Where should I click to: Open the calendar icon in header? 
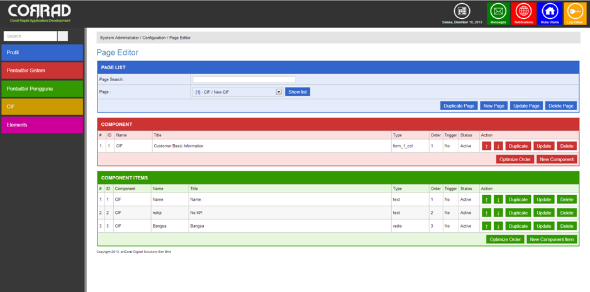pyautogui.click(x=462, y=11)
